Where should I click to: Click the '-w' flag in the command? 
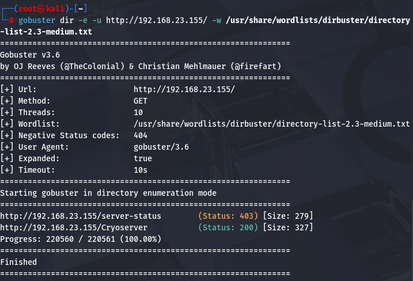click(x=217, y=20)
